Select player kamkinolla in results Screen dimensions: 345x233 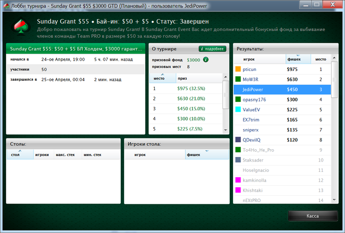[x=282, y=180]
